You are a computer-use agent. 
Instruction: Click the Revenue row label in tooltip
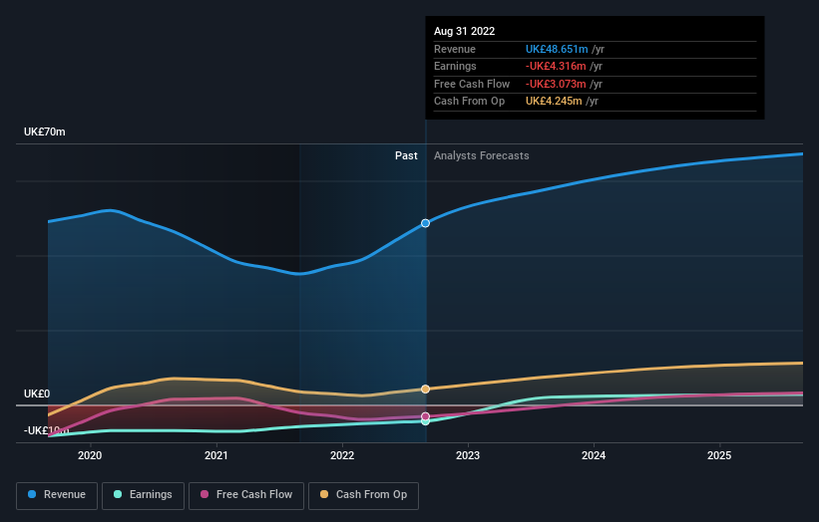click(x=455, y=49)
